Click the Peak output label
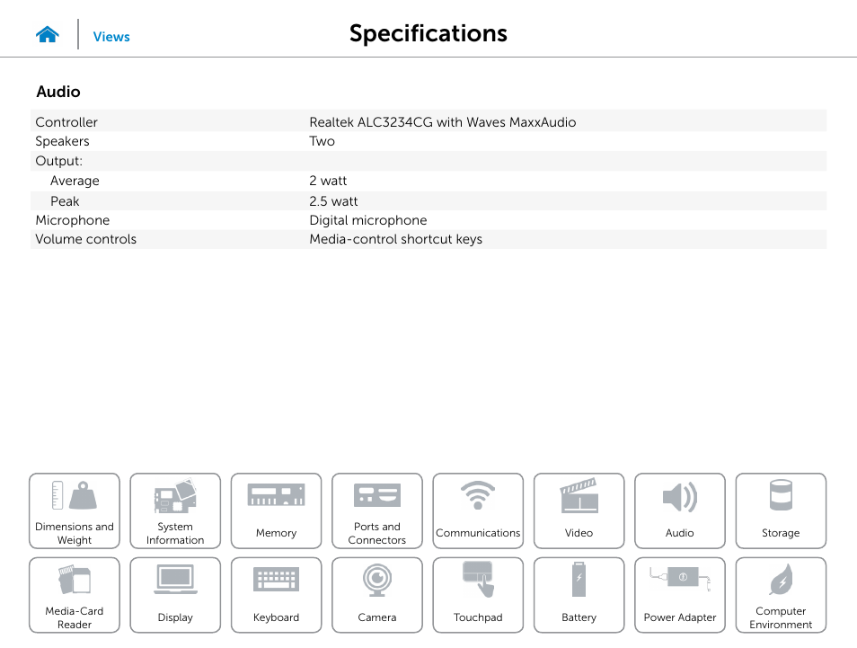857x648 pixels. 65,201
